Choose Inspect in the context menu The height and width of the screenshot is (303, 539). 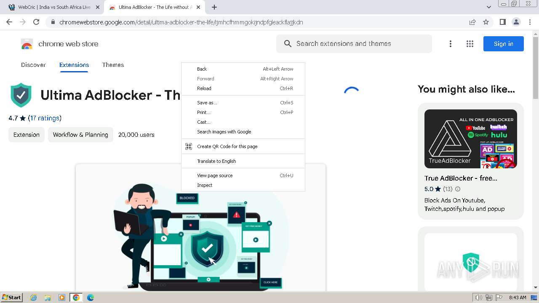[243, 185]
